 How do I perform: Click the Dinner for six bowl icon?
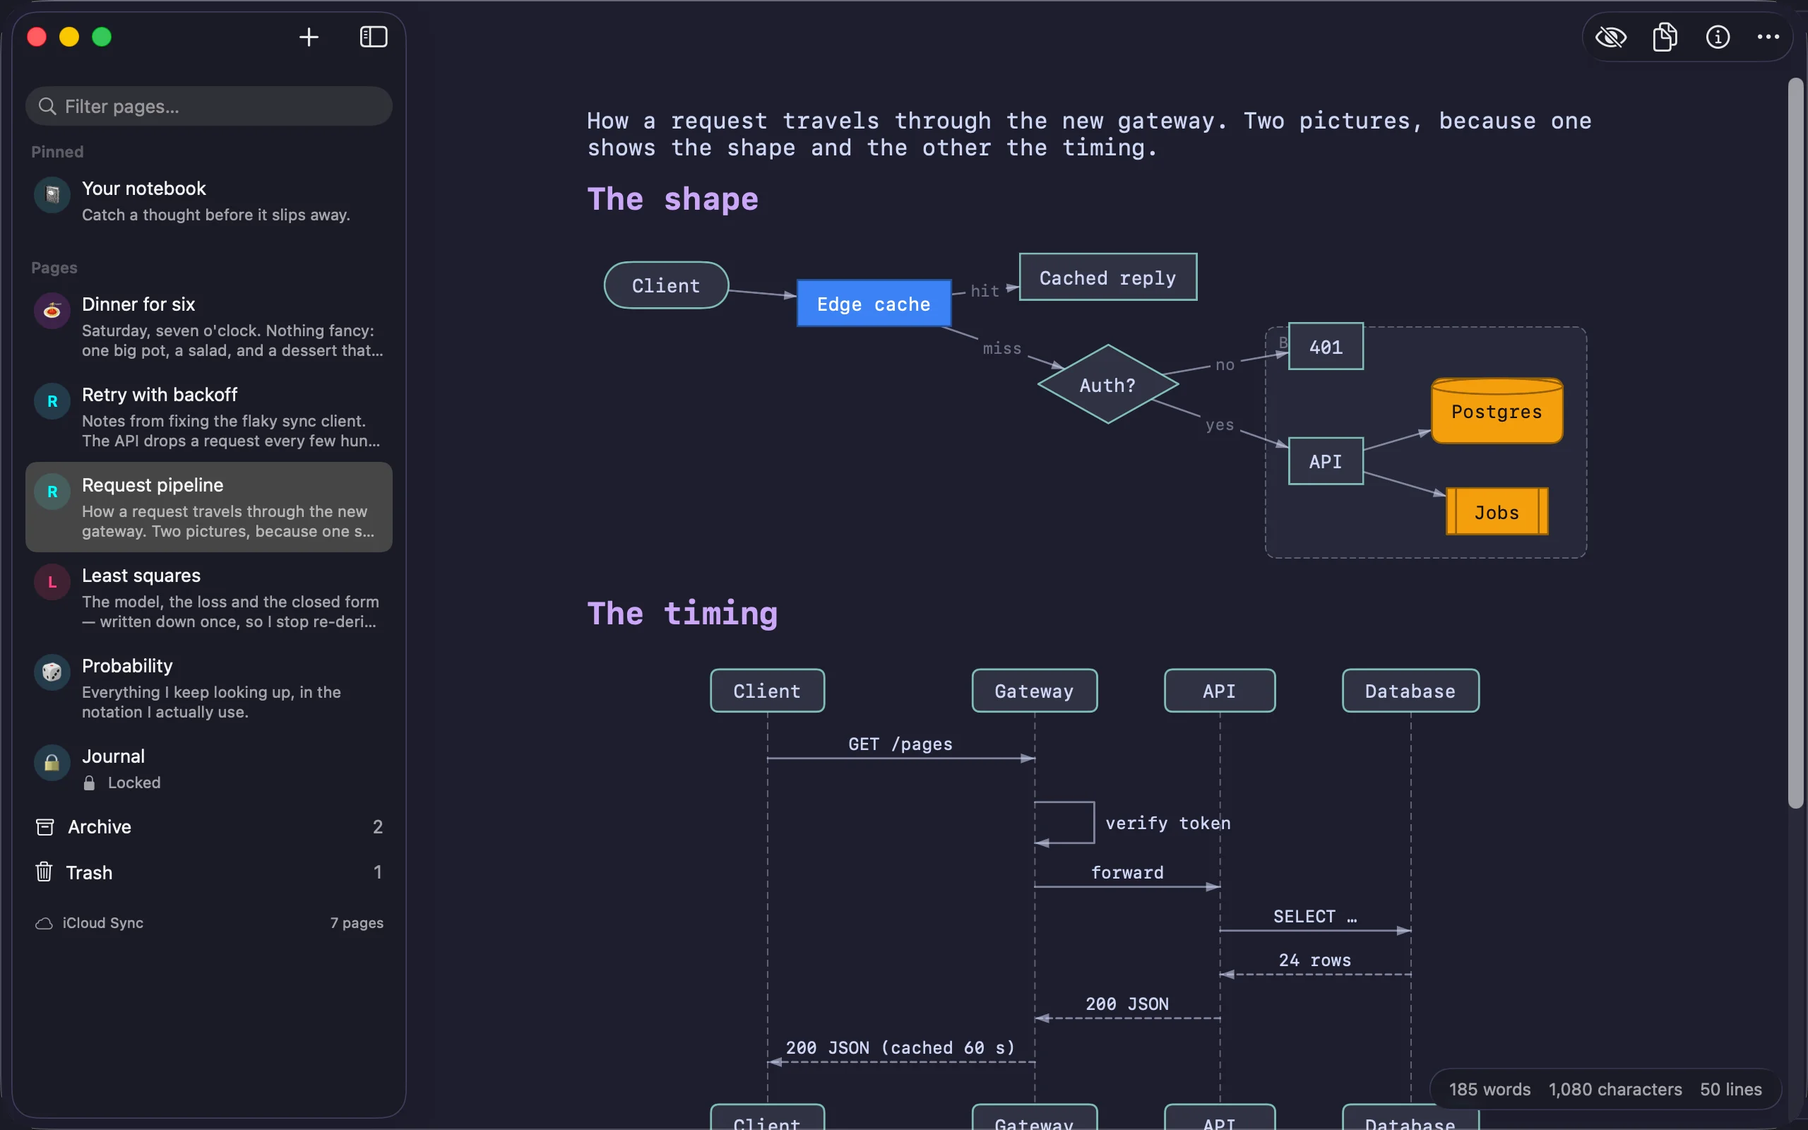click(x=52, y=310)
